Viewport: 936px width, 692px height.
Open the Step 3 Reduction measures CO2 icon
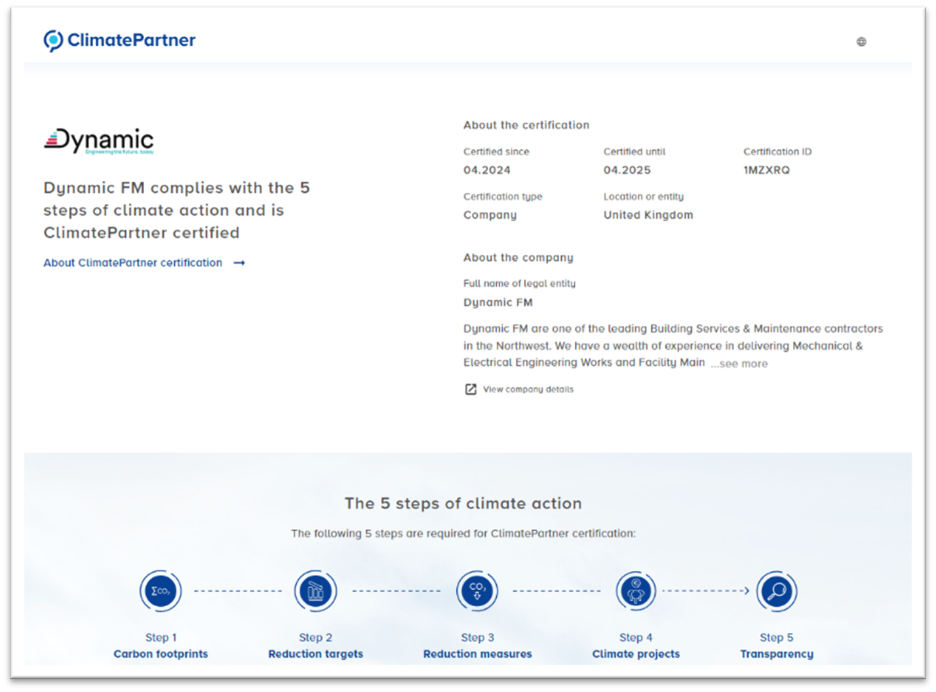[477, 590]
